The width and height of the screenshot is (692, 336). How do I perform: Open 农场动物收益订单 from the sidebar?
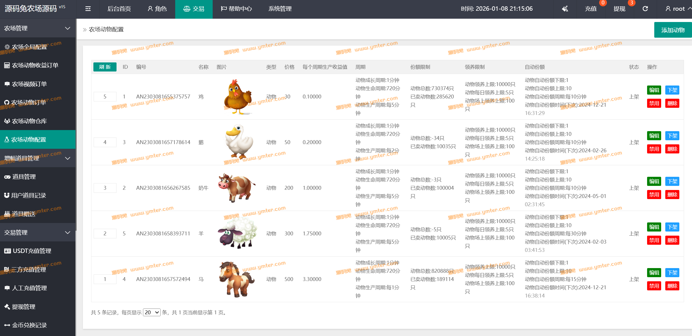click(35, 65)
